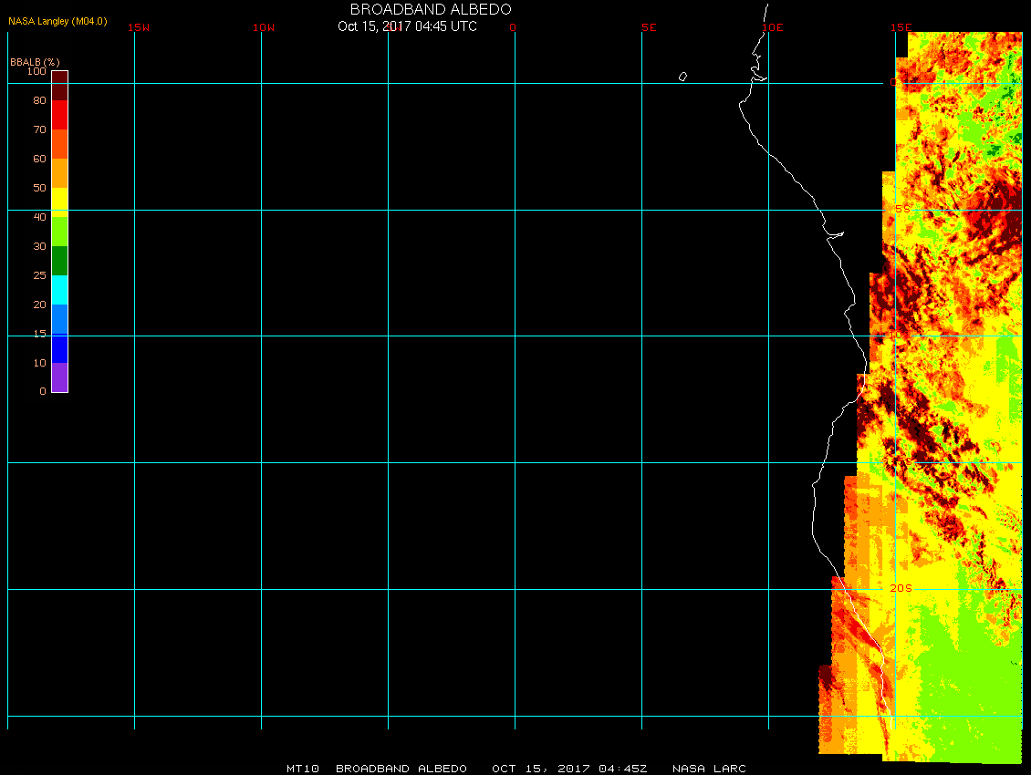Click the 20S latitude label
The width and height of the screenshot is (1031, 775).
coord(900,589)
